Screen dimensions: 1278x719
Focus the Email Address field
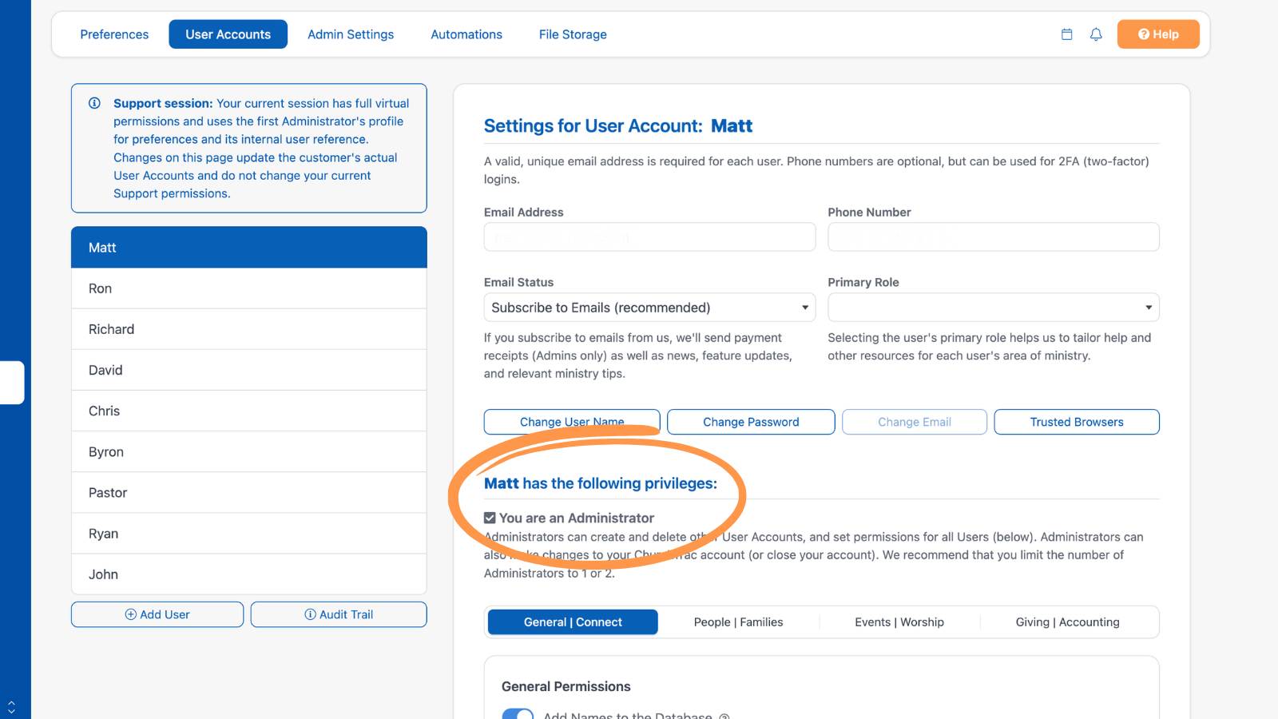[649, 237]
